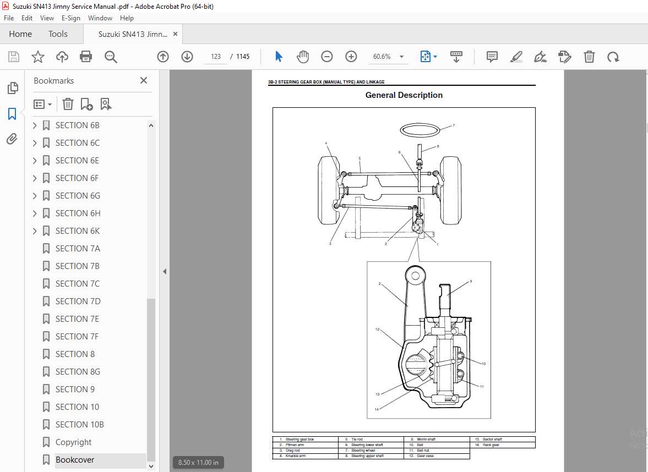Enable the scrolling mode icon
648x472 pixels.
click(456, 57)
